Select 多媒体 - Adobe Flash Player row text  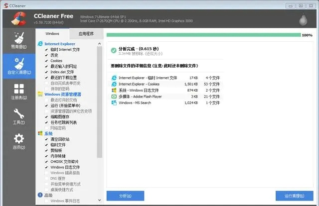(140, 97)
